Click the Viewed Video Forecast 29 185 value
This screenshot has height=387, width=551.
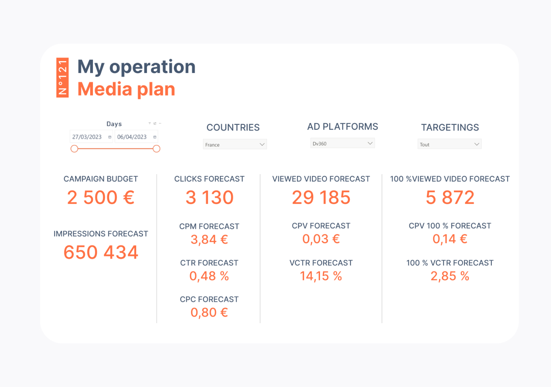[321, 197]
